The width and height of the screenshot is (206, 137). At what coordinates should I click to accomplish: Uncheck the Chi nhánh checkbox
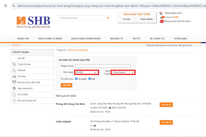[x=76, y=79]
